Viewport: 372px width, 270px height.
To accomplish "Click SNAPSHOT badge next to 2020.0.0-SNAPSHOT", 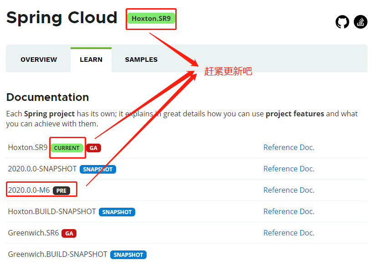I will point(98,170).
